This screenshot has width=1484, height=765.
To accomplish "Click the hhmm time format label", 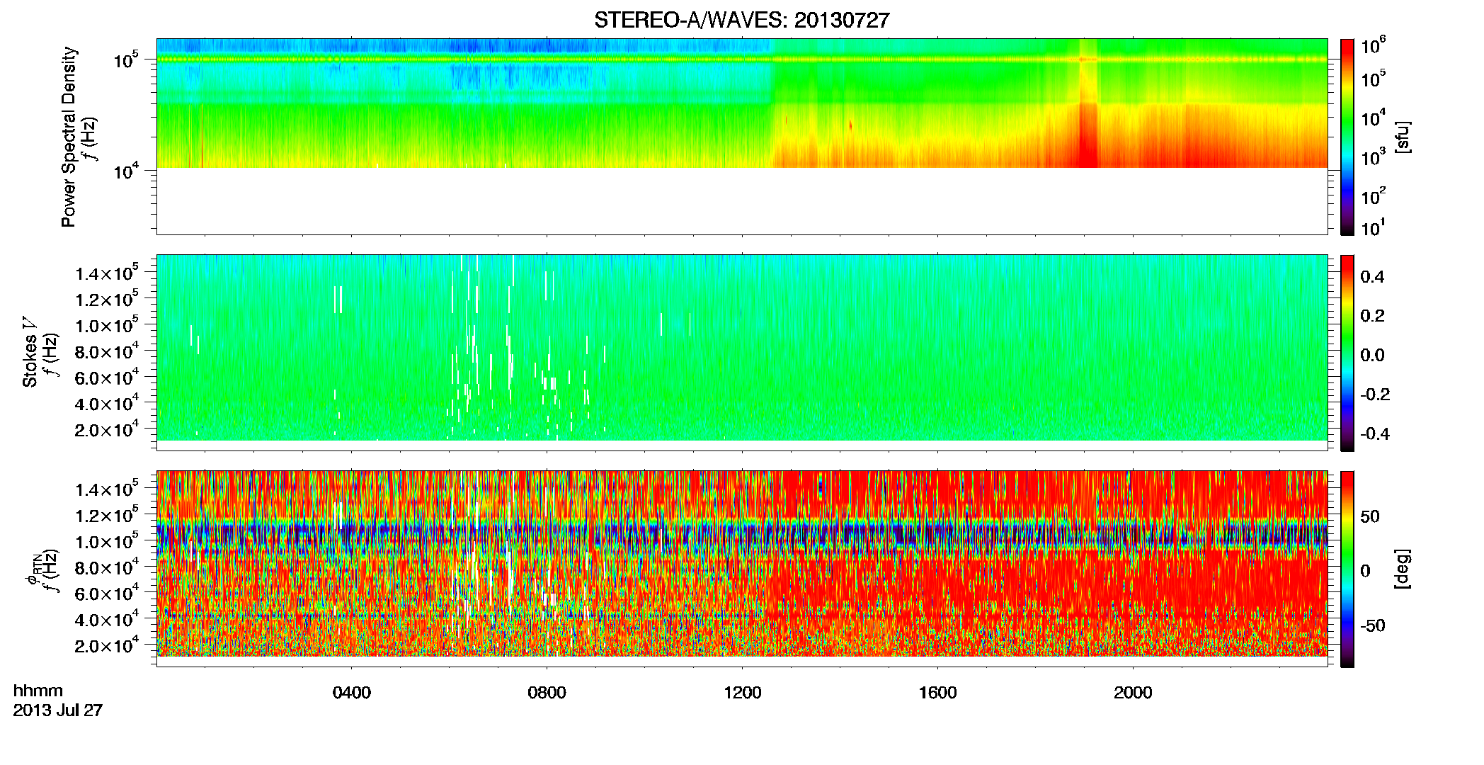I will (x=38, y=691).
